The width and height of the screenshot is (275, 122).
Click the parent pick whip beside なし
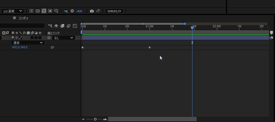coord(49,38)
